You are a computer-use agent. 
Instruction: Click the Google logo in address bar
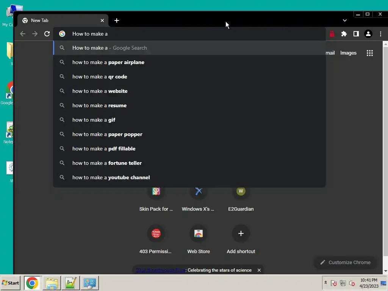(x=62, y=34)
